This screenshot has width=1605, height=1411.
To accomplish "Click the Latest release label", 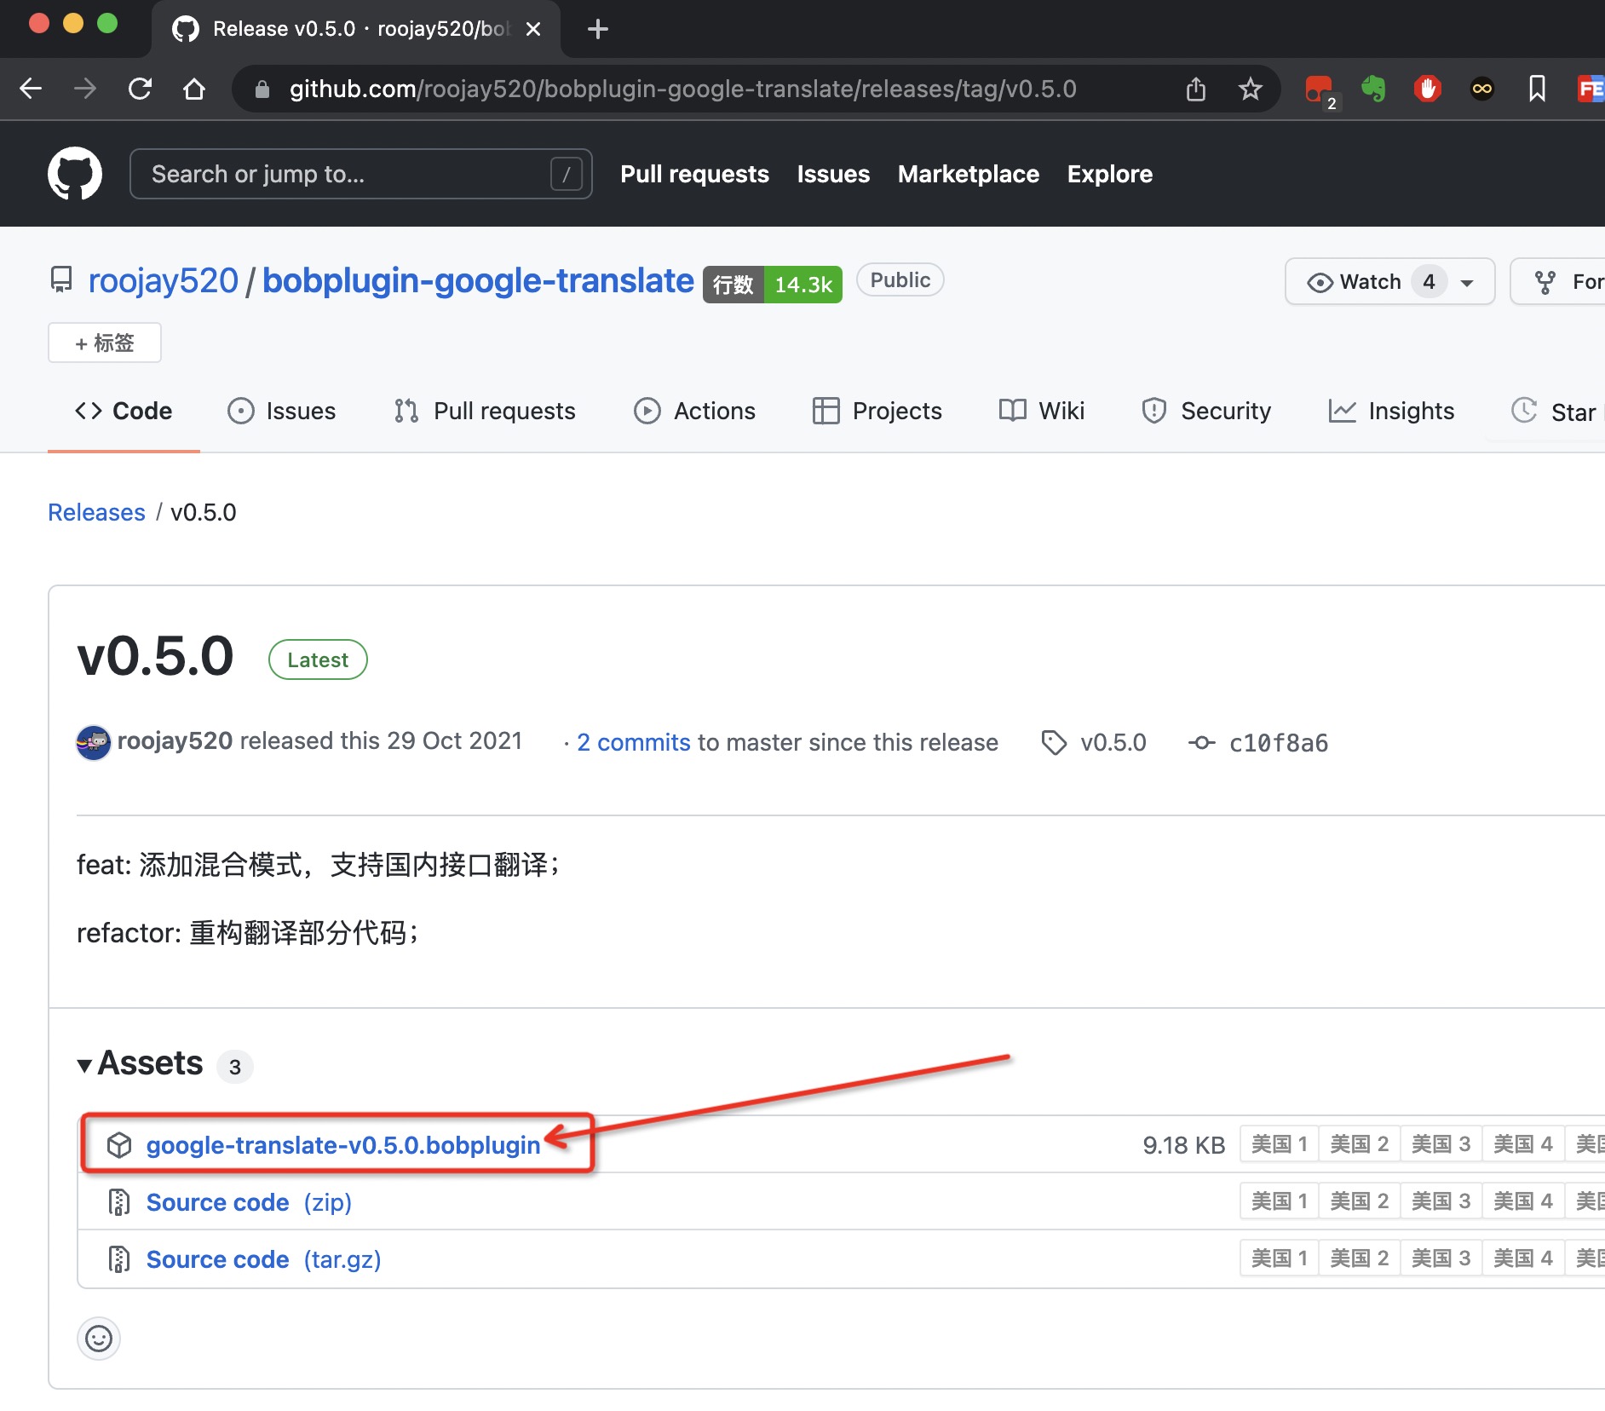I will [x=318, y=659].
